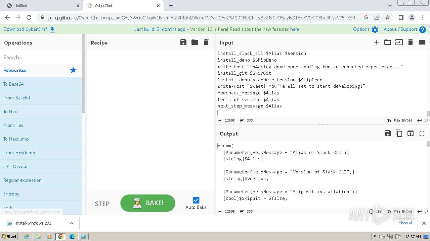Choose the To Hexdump operation

(x=41, y=139)
